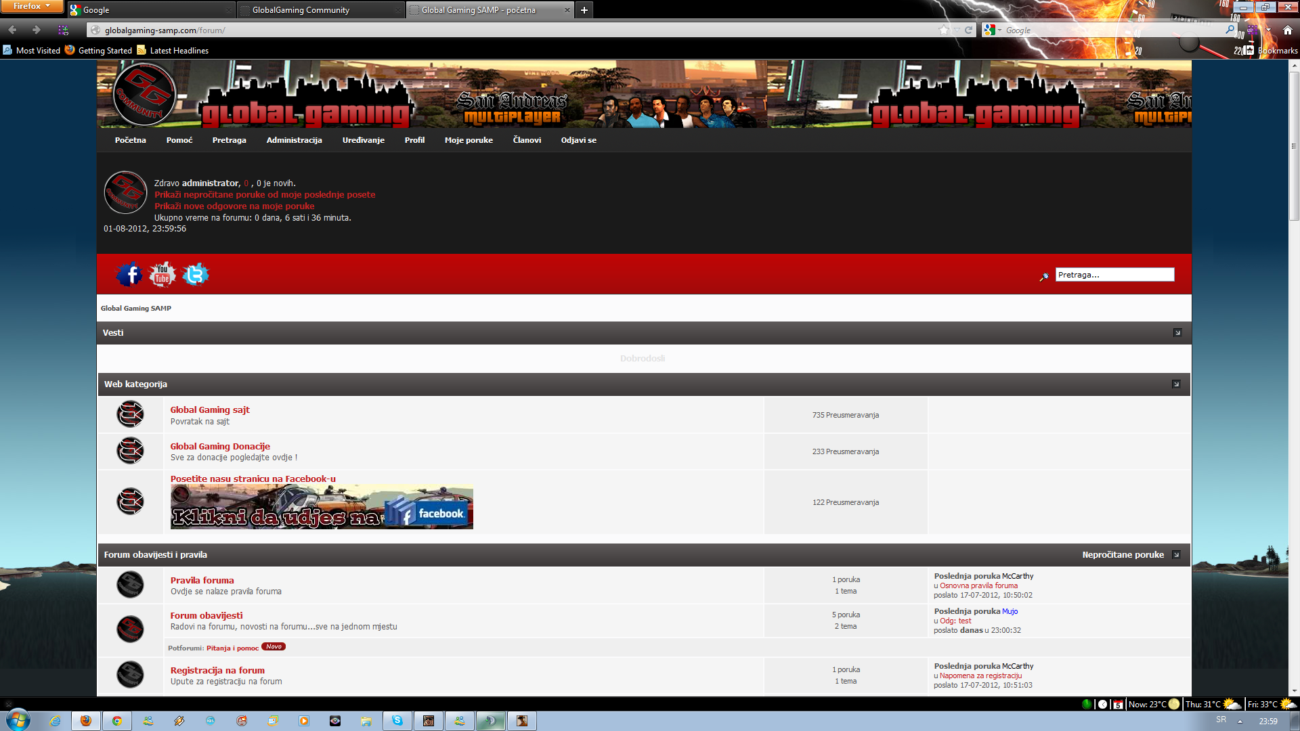Click the search magnifier icon beside Pretraga
The width and height of the screenshot is (1300, 731).
pyautogui.click(x=1044, y=276)
